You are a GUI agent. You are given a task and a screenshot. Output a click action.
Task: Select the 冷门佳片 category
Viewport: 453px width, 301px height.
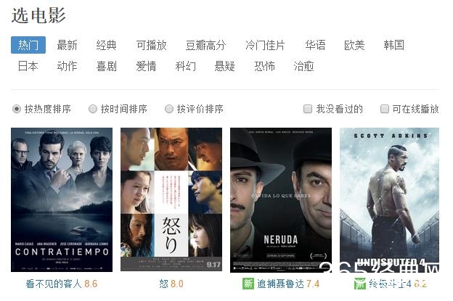point(265,45)
